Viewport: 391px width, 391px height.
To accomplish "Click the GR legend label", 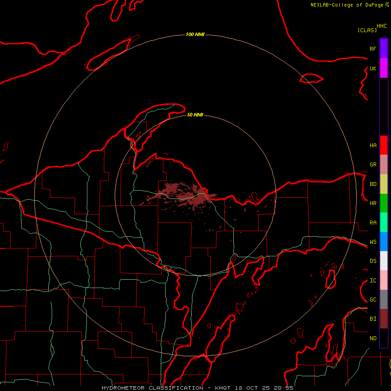I will 373,165.
